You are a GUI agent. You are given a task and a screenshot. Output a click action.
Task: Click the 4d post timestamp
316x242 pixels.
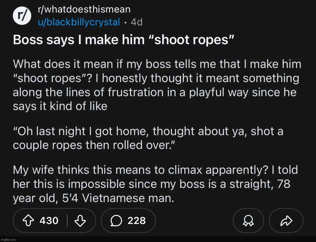click(136, 22)
